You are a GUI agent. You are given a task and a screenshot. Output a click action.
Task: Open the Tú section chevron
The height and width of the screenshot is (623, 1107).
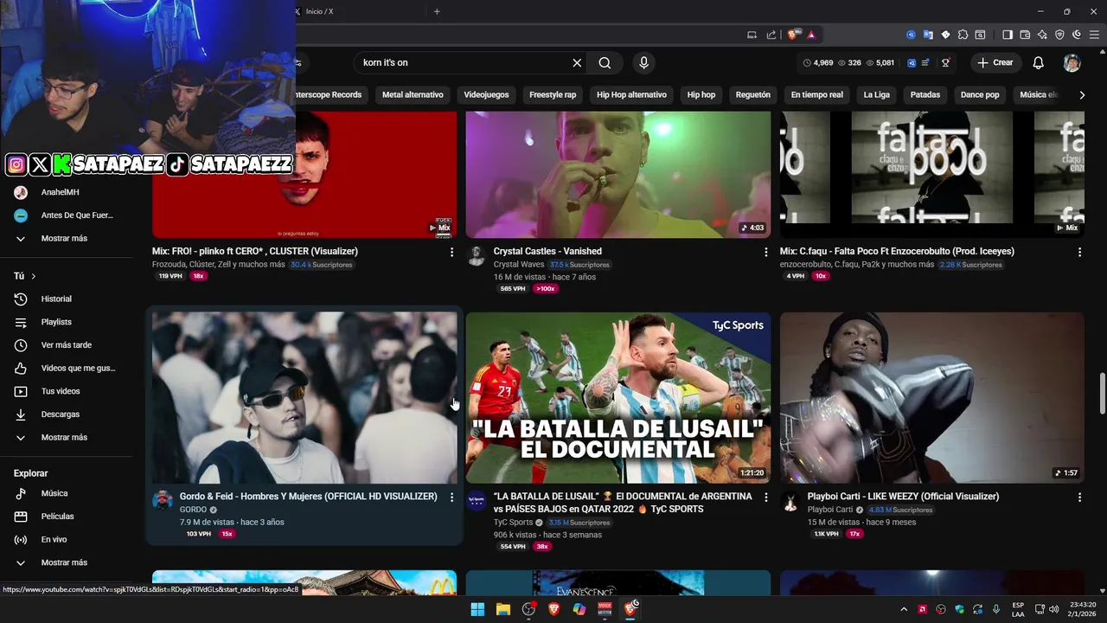click(x=34, y=276)
